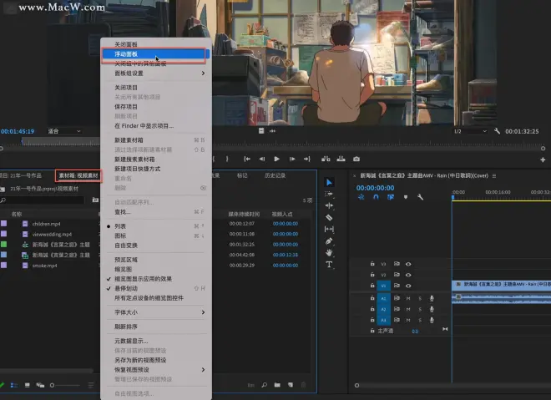Switch to list view button at bottom
Image resolution: width=551 pixels, height=400 pixels.
tap(14, 385)
